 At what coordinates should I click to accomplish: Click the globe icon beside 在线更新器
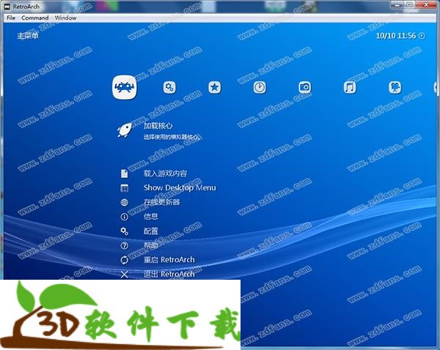click(125, 202)
